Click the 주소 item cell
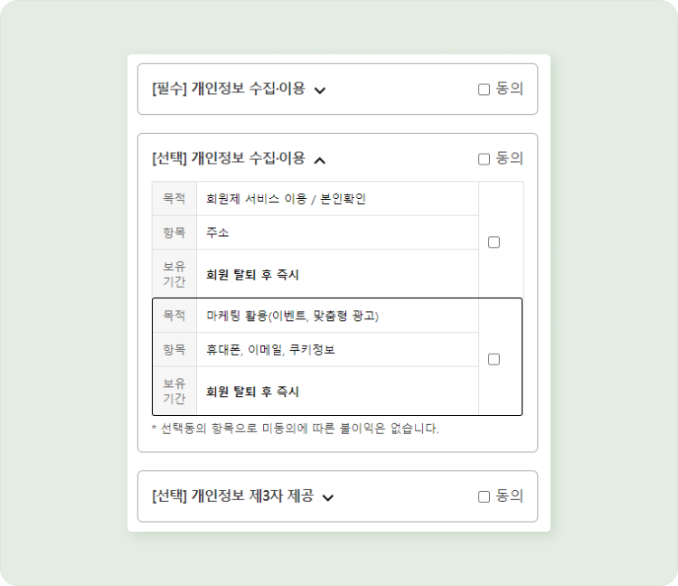678x586 pixels. (218, 232)
